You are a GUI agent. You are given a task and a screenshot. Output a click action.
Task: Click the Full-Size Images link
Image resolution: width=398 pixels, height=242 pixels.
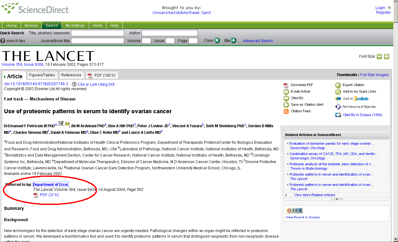375,75
